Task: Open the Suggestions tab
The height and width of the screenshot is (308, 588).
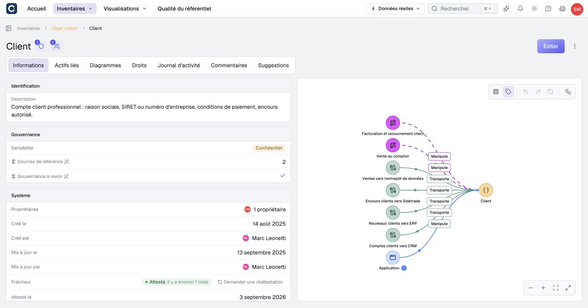Action: (x=273, y=65)
